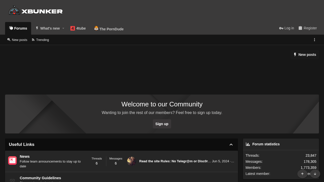
Task: Click the Log in link
Action: (x=287, y=28)
